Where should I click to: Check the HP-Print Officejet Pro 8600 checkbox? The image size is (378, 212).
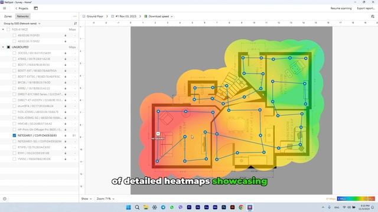14,130
